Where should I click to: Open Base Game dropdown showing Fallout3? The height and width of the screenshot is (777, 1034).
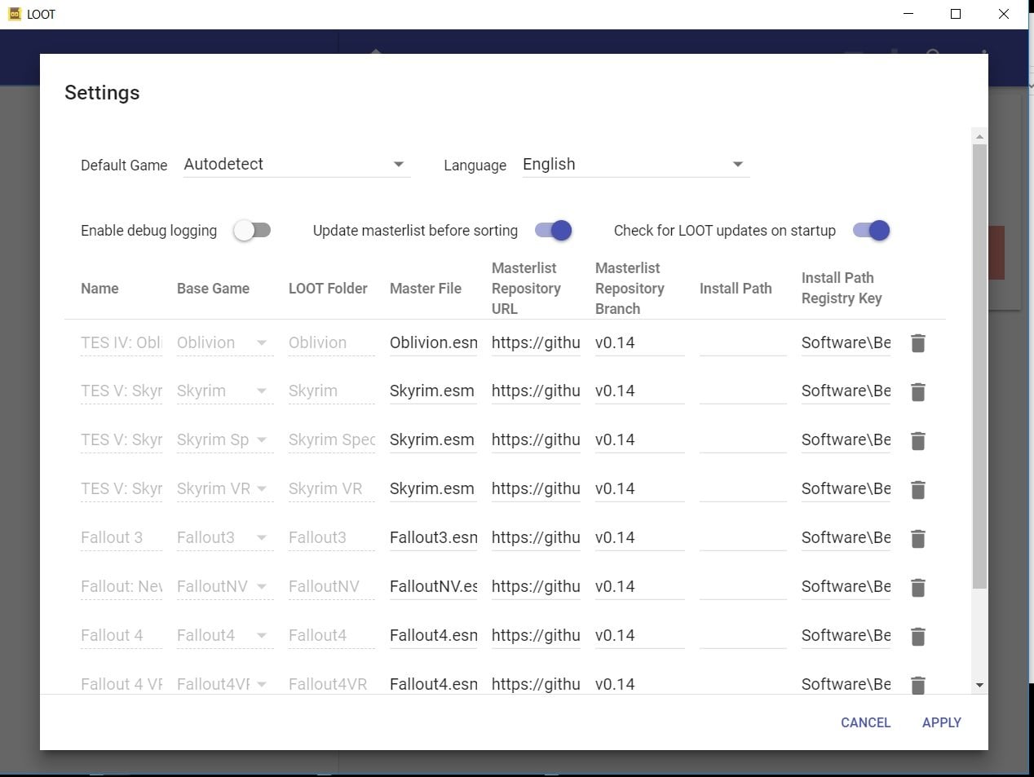coord(224,538)
